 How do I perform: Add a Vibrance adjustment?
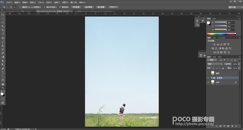click(228, 44)
